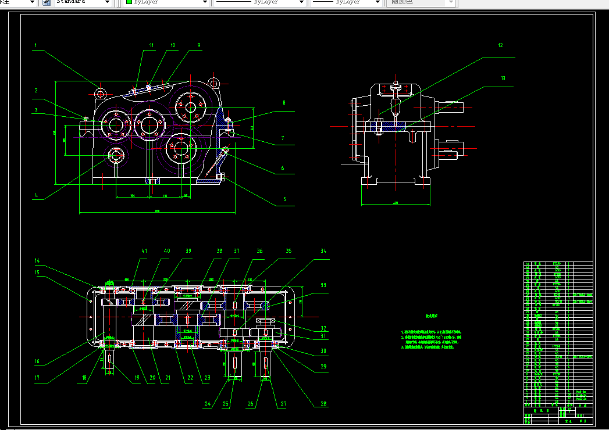The width and height of the screenshot is (609, 430).
Task: Select part callout number 30
Action: click(323, 351)
